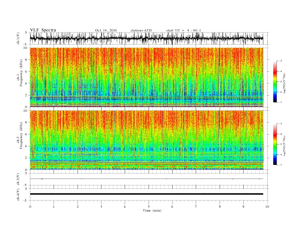
Task: Click the log(PSD) label beside ch.1 colorbar
Action: coord(285,83)
